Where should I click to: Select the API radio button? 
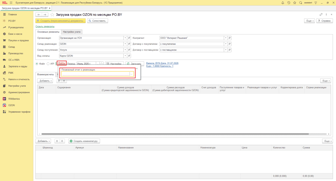coord(48,64)
